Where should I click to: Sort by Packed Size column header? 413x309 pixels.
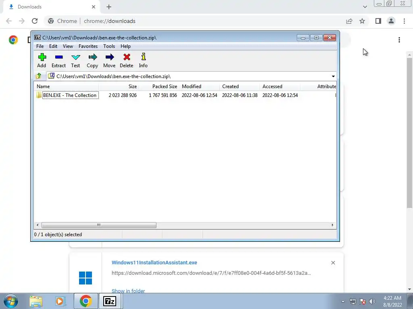coord(159,87)
